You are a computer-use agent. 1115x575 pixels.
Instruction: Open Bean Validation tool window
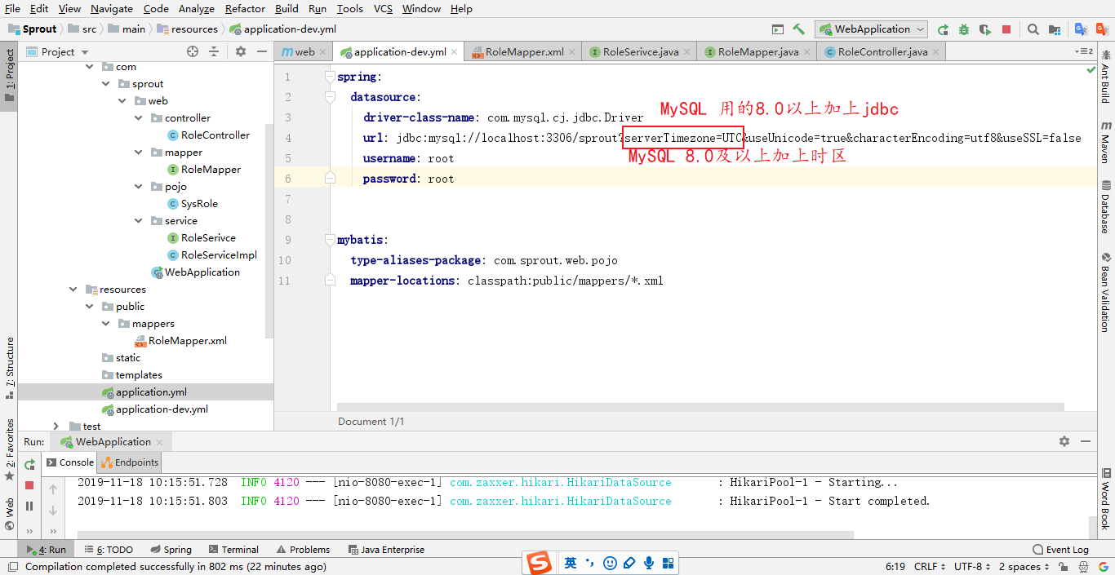point(1106,292)
